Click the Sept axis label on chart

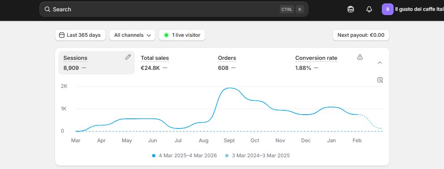229,141
